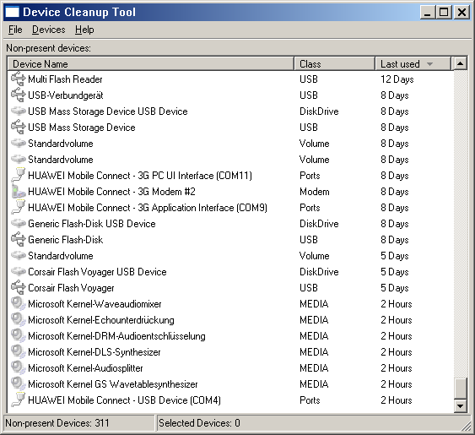Click the scrollbar down arrow

point(460,405)
